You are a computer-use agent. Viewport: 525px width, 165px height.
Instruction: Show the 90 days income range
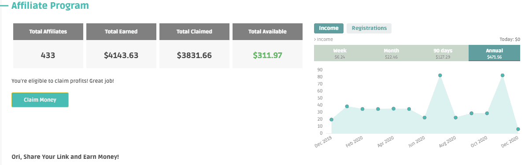pos(443,53)
